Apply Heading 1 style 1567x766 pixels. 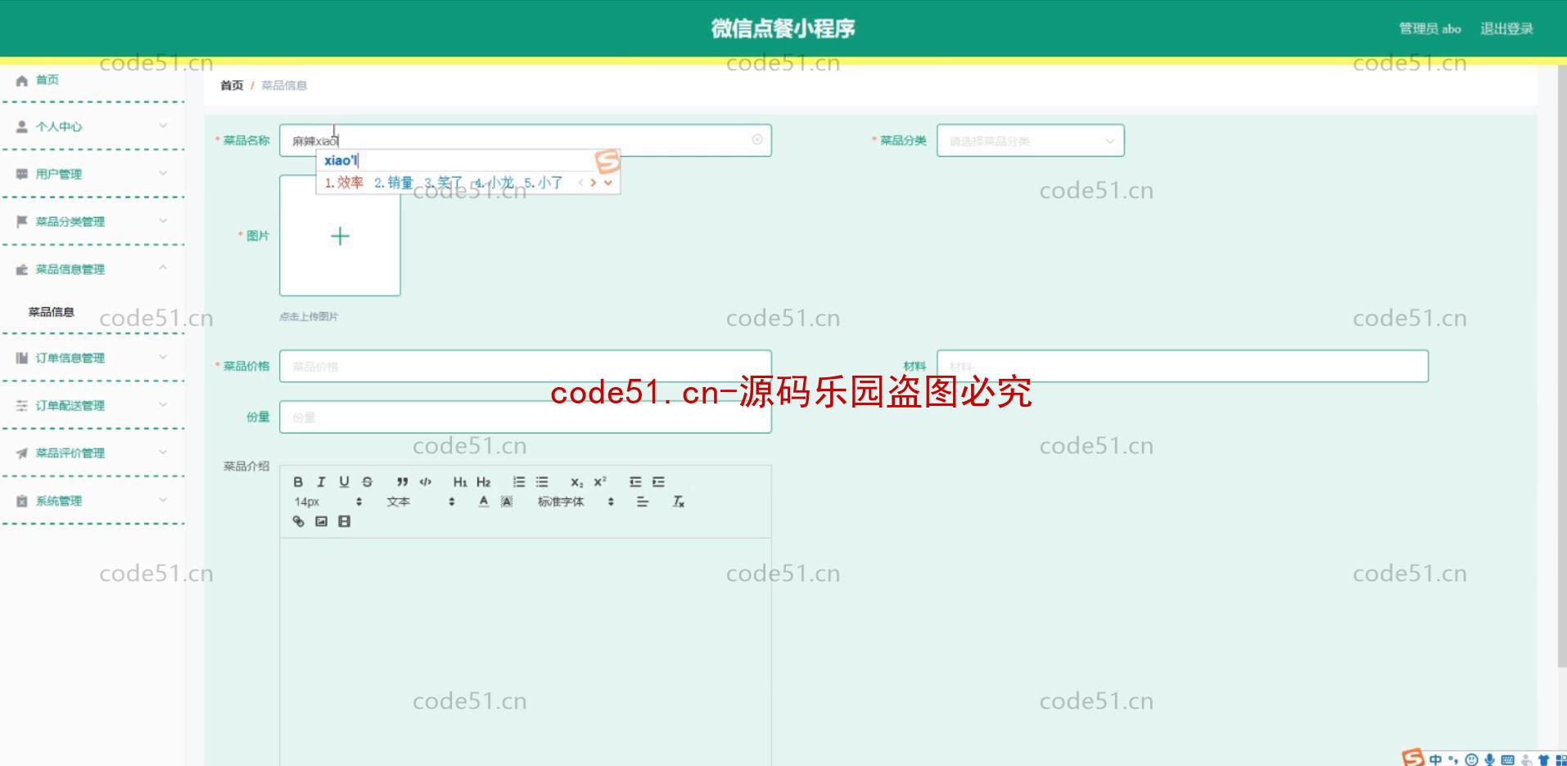(460, 482)
